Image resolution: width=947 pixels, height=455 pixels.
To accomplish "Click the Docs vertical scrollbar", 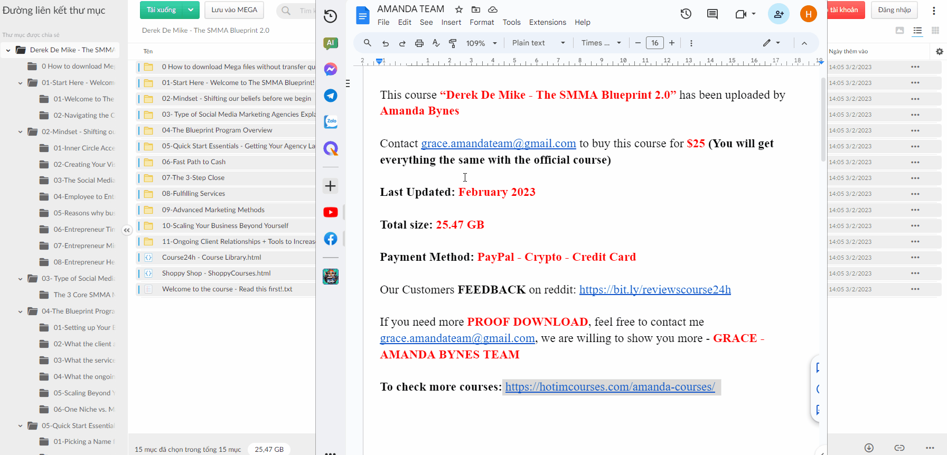I will click(823, 119).
